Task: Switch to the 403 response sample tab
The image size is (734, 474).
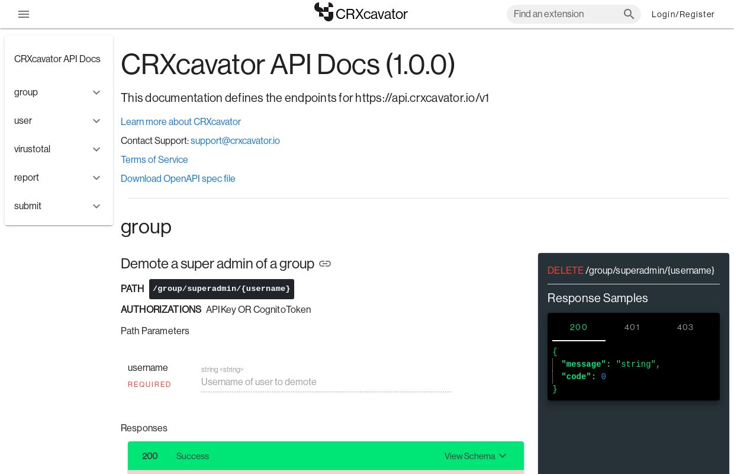Action: tap(685, 327)
